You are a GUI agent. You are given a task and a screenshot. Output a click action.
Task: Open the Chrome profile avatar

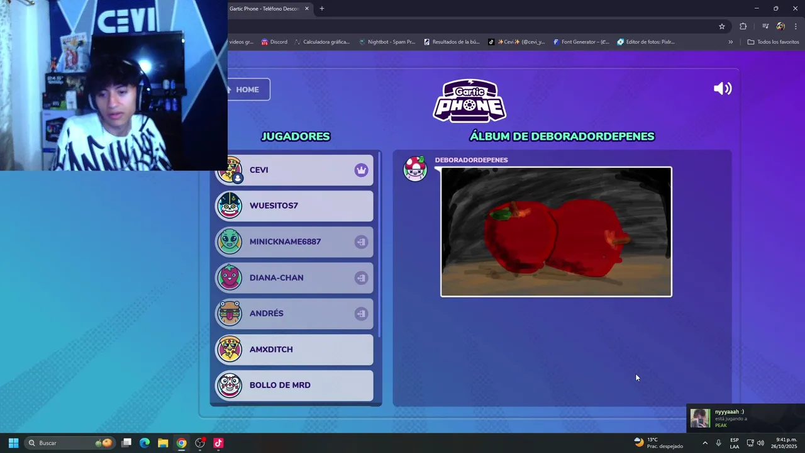pos(780,26)
